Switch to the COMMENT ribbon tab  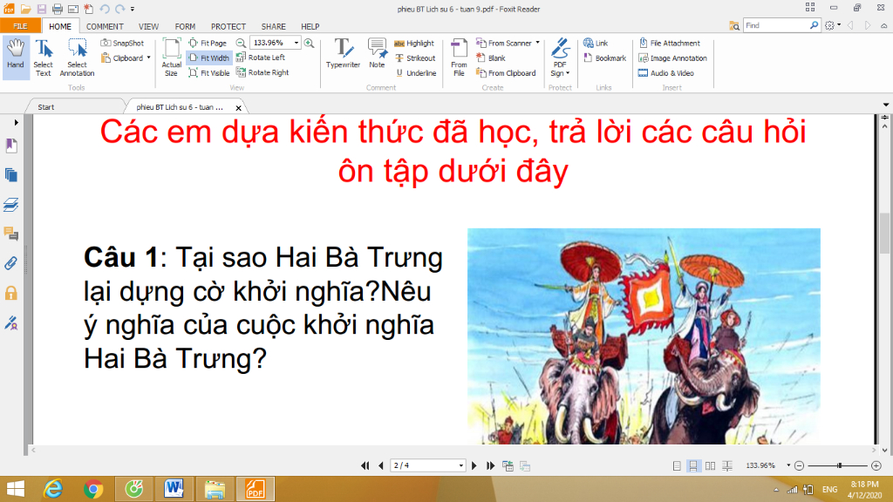click(x=105, y=26)
